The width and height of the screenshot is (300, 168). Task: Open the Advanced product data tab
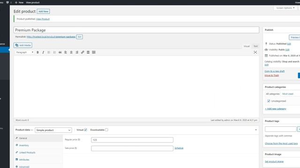click(x=38, y=167)
